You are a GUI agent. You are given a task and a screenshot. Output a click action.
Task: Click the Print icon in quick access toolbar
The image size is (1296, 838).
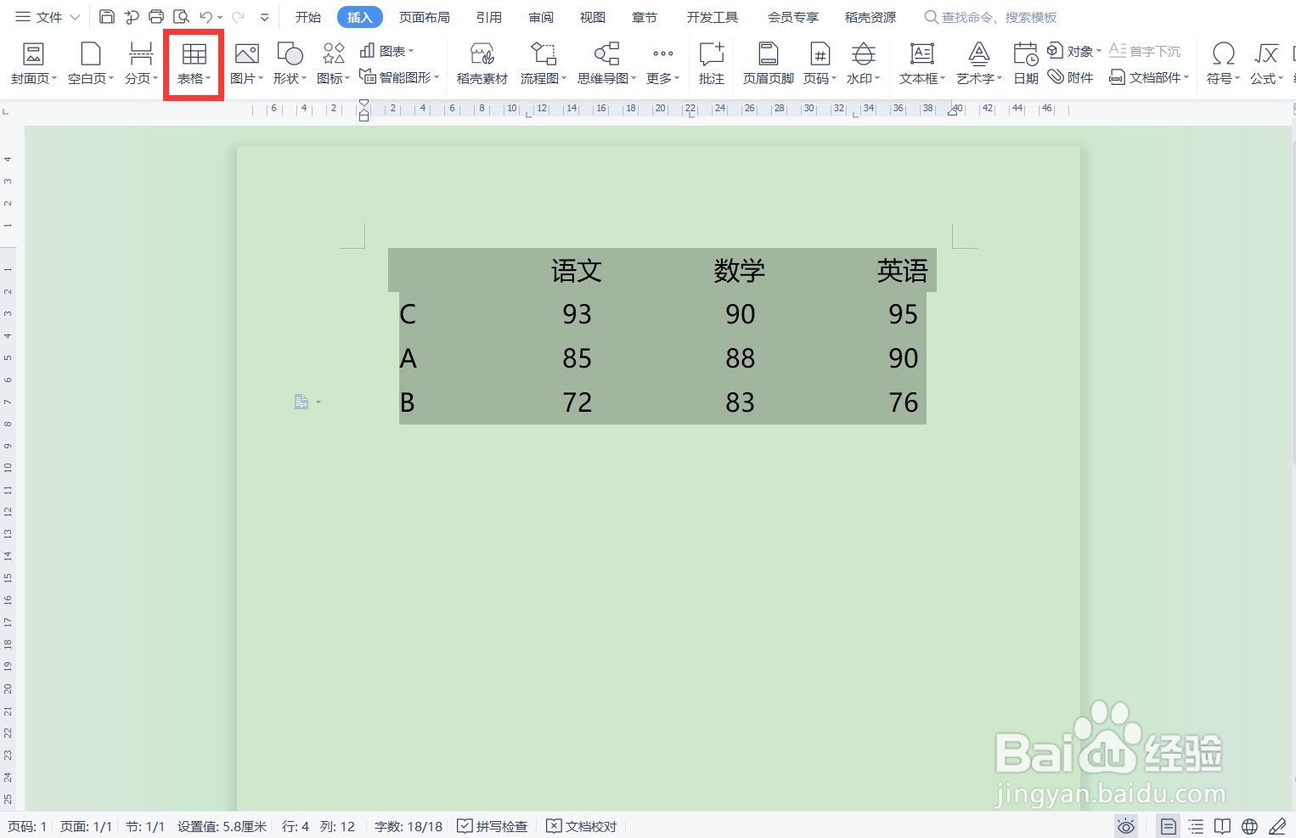pyautogui.click(x=156, y=17)
